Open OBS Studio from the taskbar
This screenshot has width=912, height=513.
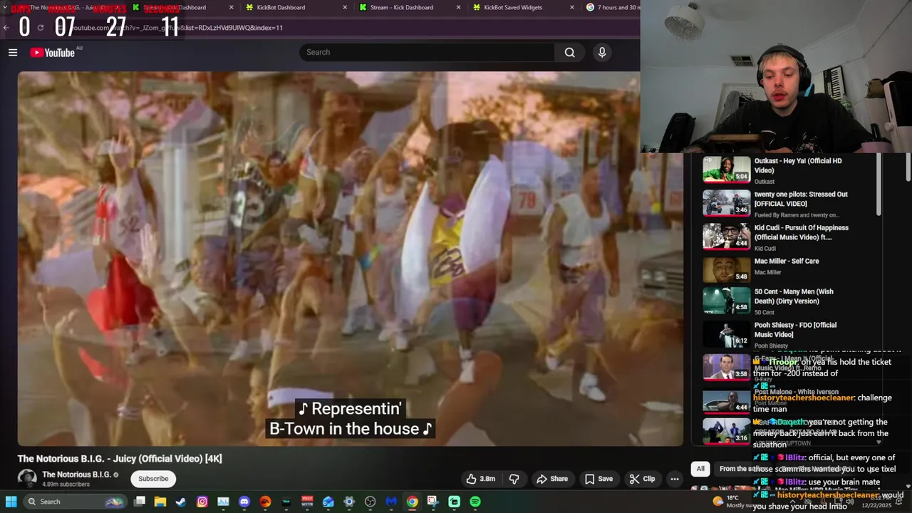pos(370,502)
